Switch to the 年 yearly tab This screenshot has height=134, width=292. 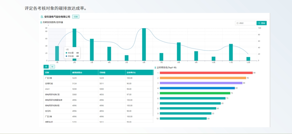[x=52, y=67]
